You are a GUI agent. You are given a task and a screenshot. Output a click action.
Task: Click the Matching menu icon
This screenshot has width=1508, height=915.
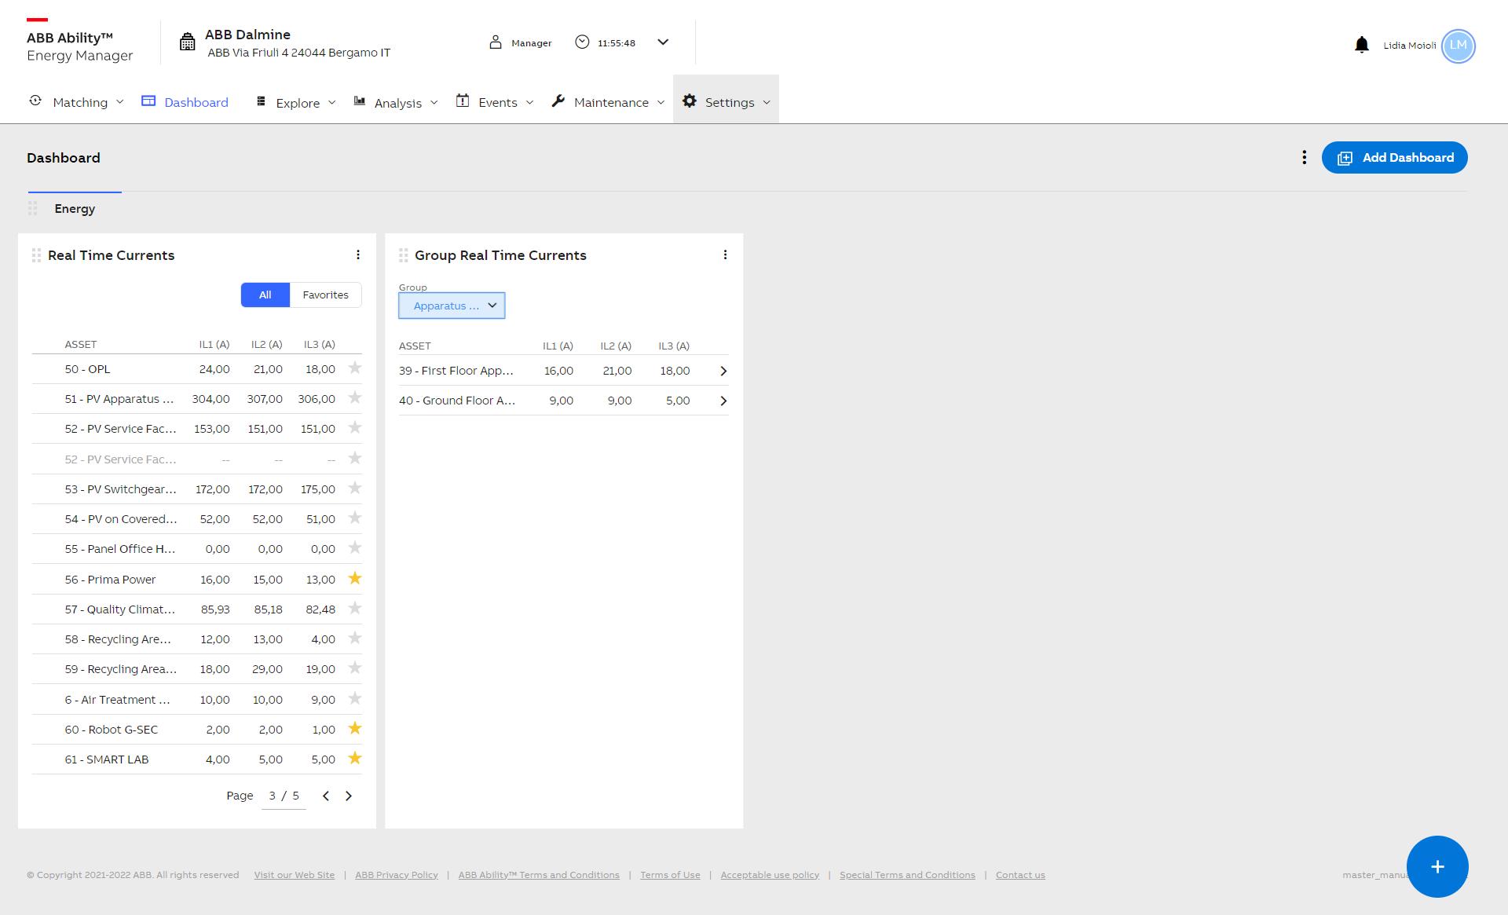35,101
